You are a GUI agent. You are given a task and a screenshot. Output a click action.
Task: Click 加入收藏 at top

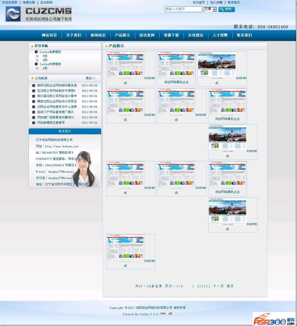click(x=216, y=3)
